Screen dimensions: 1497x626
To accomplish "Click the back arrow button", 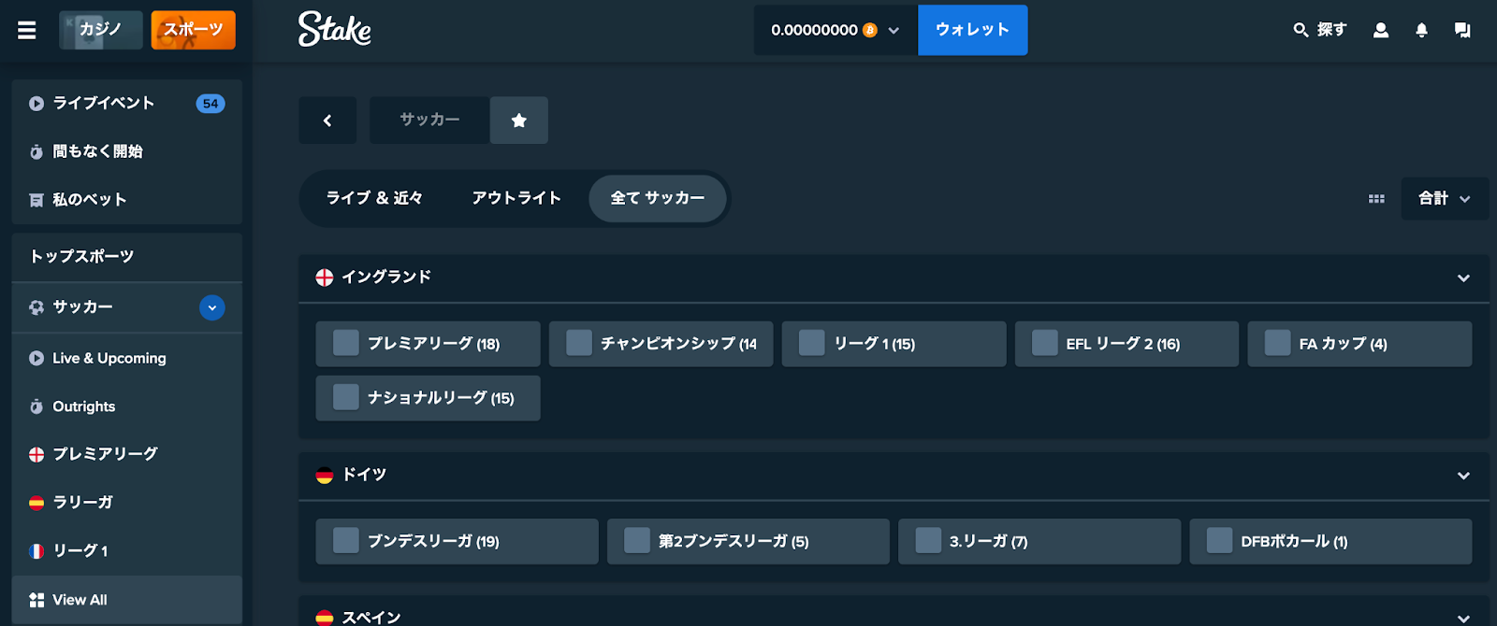I will (327, 121).
